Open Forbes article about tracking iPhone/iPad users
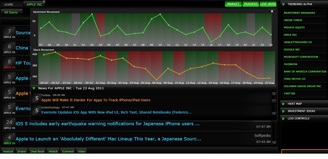This screenshot has height=159, width=328. 96,100
